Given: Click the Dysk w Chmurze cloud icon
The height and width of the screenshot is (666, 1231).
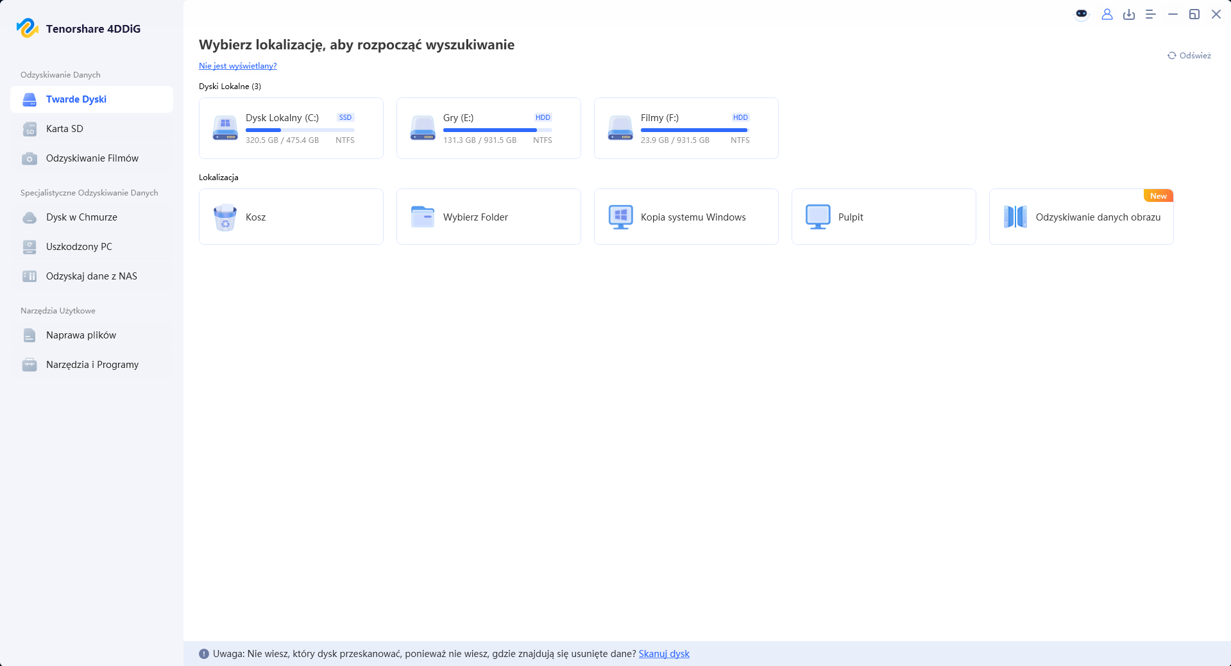Looking at the screenshot, I should pyautogui.click(x=30, y=217).
